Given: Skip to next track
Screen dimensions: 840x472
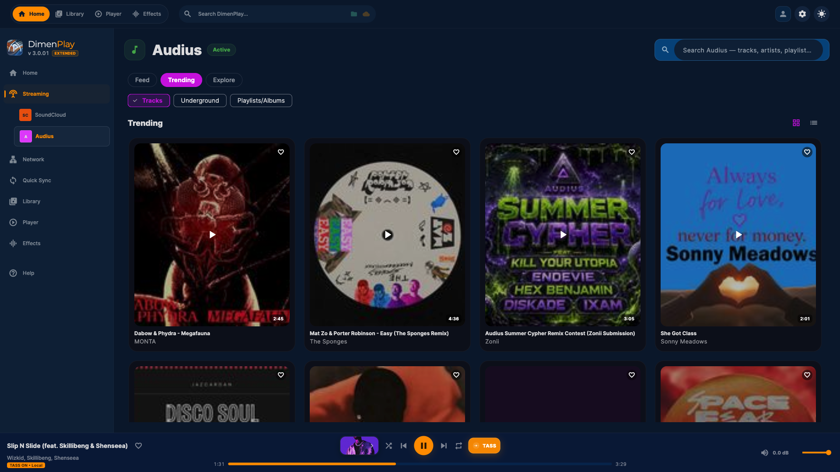Looking at the screenshot, I should pos(444,446).
